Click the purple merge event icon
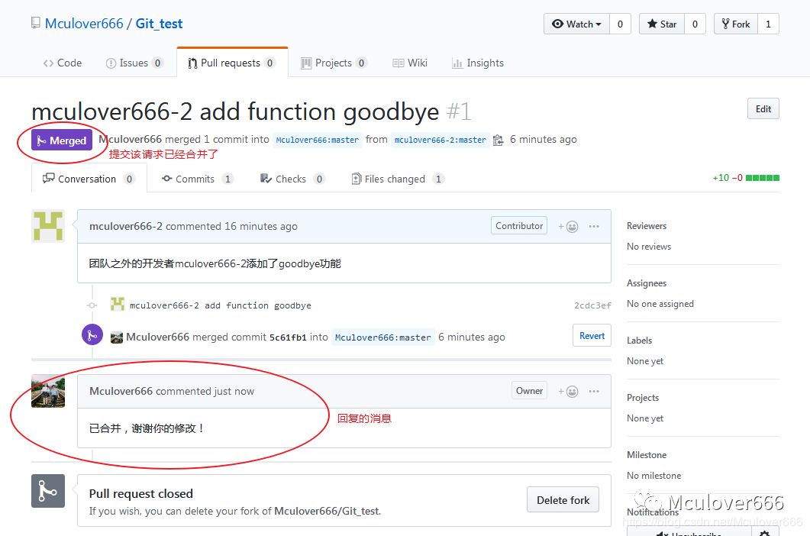 (92, 335)
